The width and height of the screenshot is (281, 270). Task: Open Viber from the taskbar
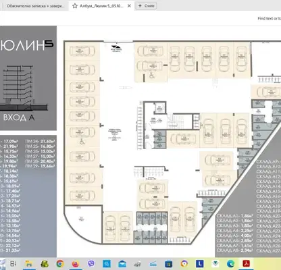pos(91,264)
